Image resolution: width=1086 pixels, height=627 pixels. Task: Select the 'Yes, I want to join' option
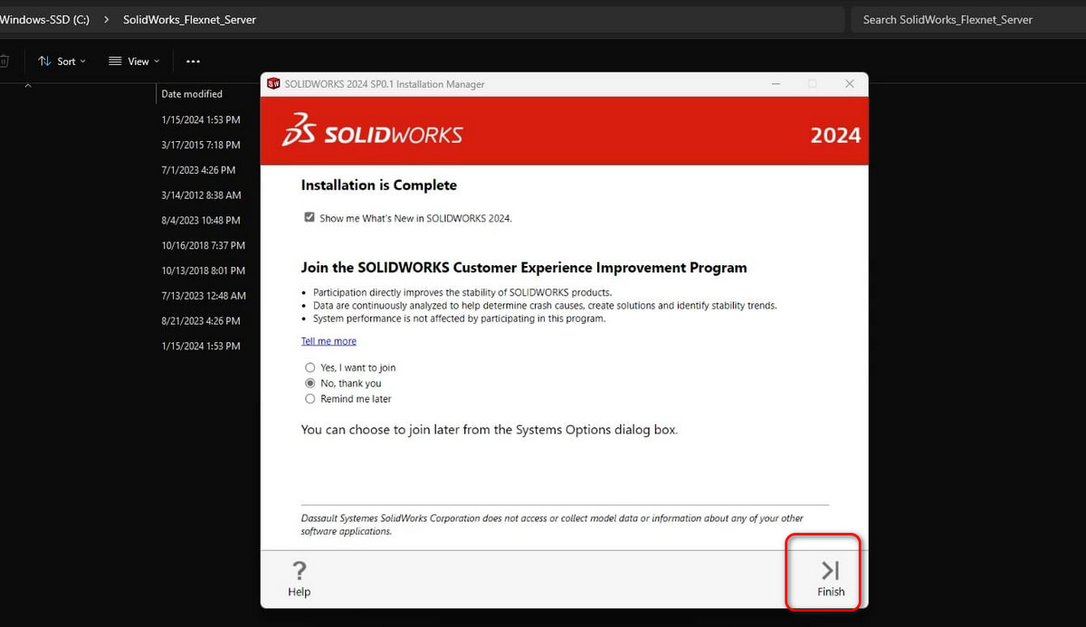pyautogui.click(x=310, y=368)
